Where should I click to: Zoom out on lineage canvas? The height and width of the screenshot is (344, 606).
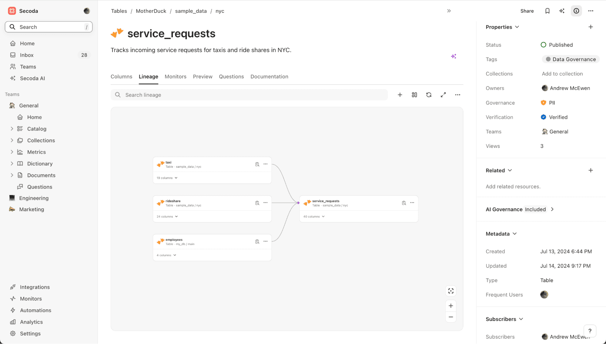[x=451, y=317]
